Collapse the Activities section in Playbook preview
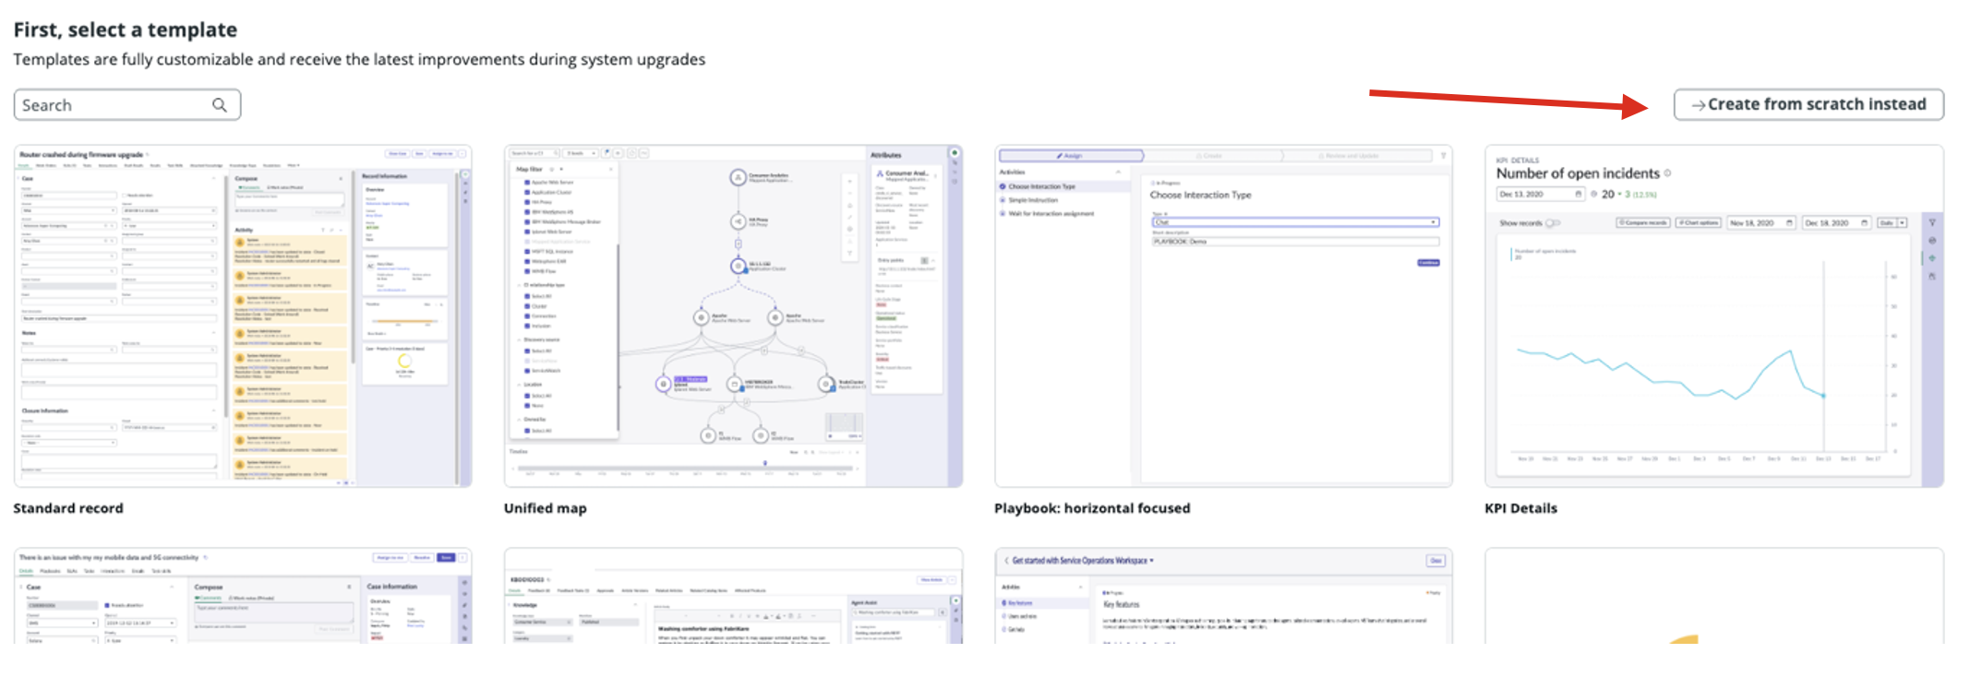1970x677 pixels. pyautogui.click(x=1118, y=172)
